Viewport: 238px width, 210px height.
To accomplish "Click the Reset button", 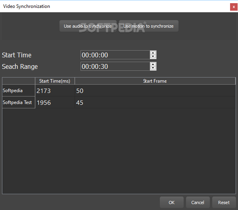I will [224, 202].
